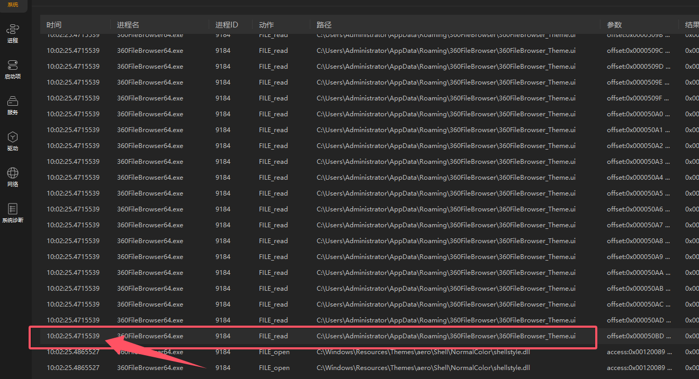
Task: Click process ID 9184 in offset:0x000050AD row
Action: pyautogui.click(x=223, y=320)
